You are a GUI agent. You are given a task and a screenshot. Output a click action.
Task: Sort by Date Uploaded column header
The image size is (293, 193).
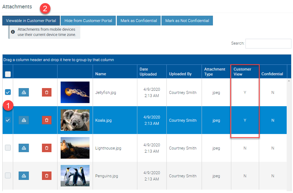pos(148,71)
